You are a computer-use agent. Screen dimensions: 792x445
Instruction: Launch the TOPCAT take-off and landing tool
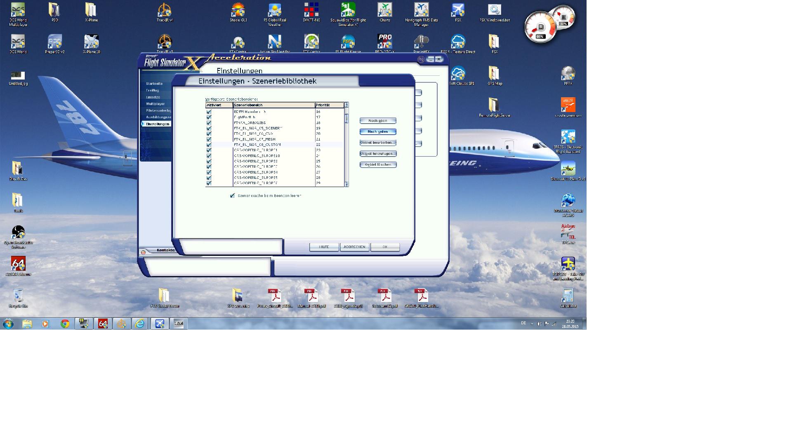[568, 268]
